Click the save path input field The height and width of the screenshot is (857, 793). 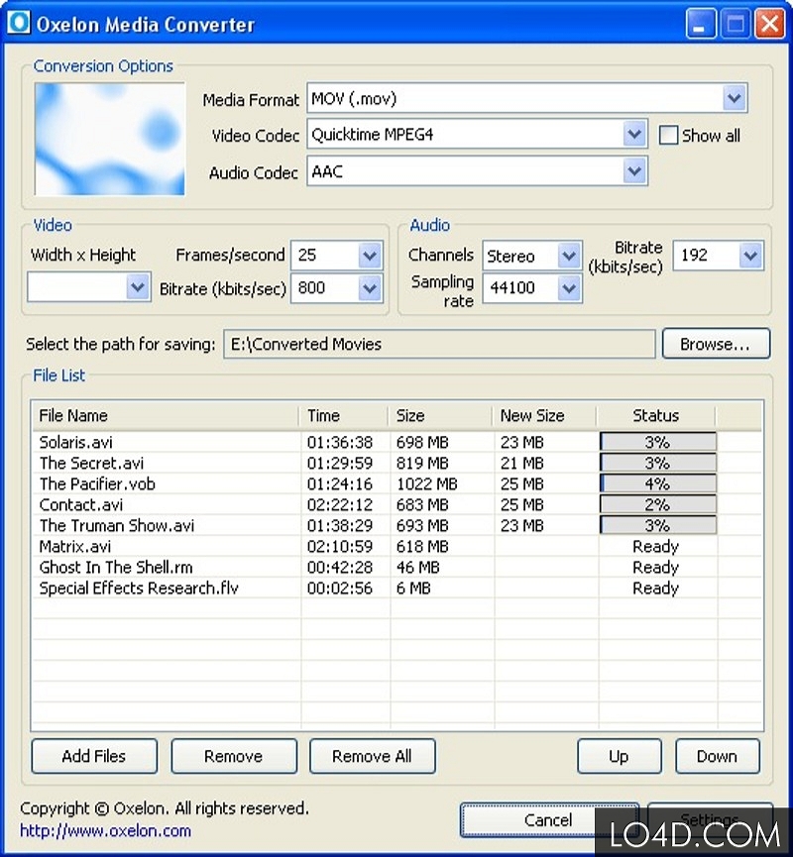click(x=439, y=344)
